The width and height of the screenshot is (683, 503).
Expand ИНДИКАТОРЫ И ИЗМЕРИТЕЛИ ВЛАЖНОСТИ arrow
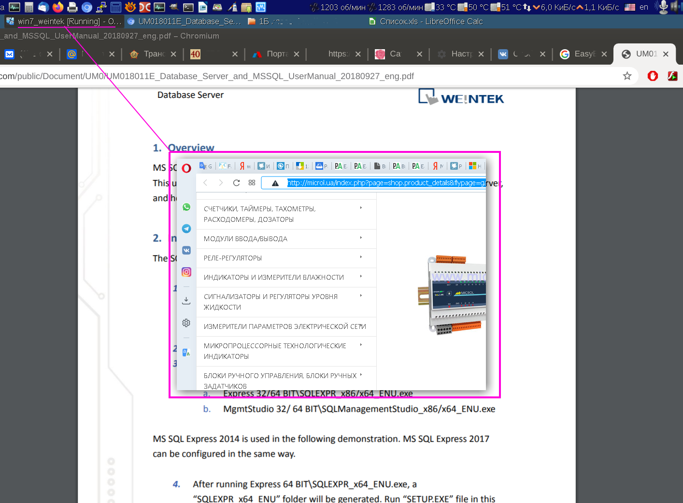(x=361, y=276)
